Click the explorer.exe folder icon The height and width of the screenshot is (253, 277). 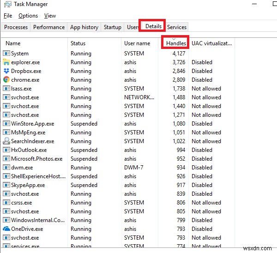(x=6, y=62)
